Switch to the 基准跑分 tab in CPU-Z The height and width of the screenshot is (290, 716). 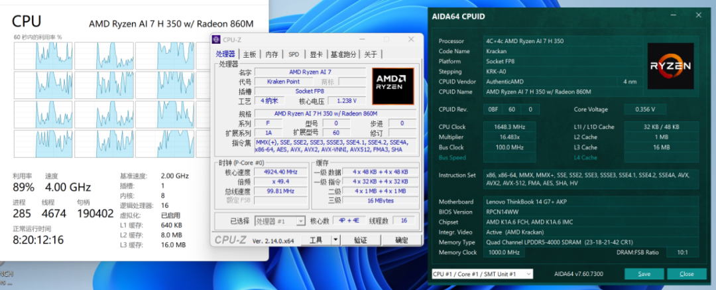(x=343, y=54)
